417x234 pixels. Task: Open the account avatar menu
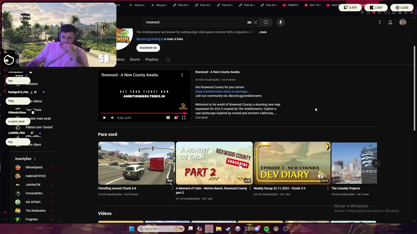(403, 22)
